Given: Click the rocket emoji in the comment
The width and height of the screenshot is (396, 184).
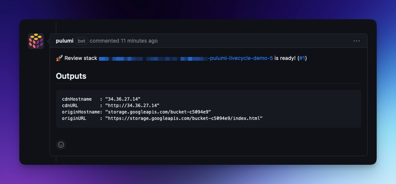Looking at the screenshot, I should [x=59, y=58].
